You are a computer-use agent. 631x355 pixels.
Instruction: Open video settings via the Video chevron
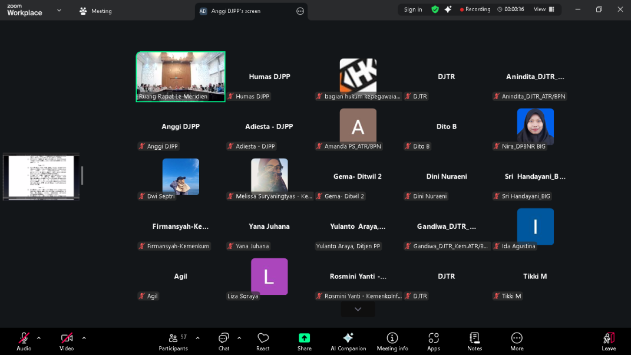click(x=84, y=338)
